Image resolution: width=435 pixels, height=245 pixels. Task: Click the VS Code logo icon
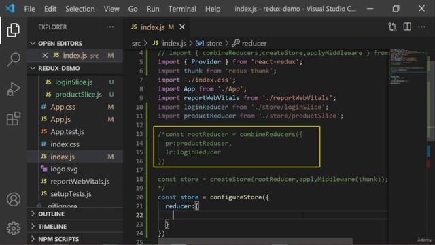(10, 8)
